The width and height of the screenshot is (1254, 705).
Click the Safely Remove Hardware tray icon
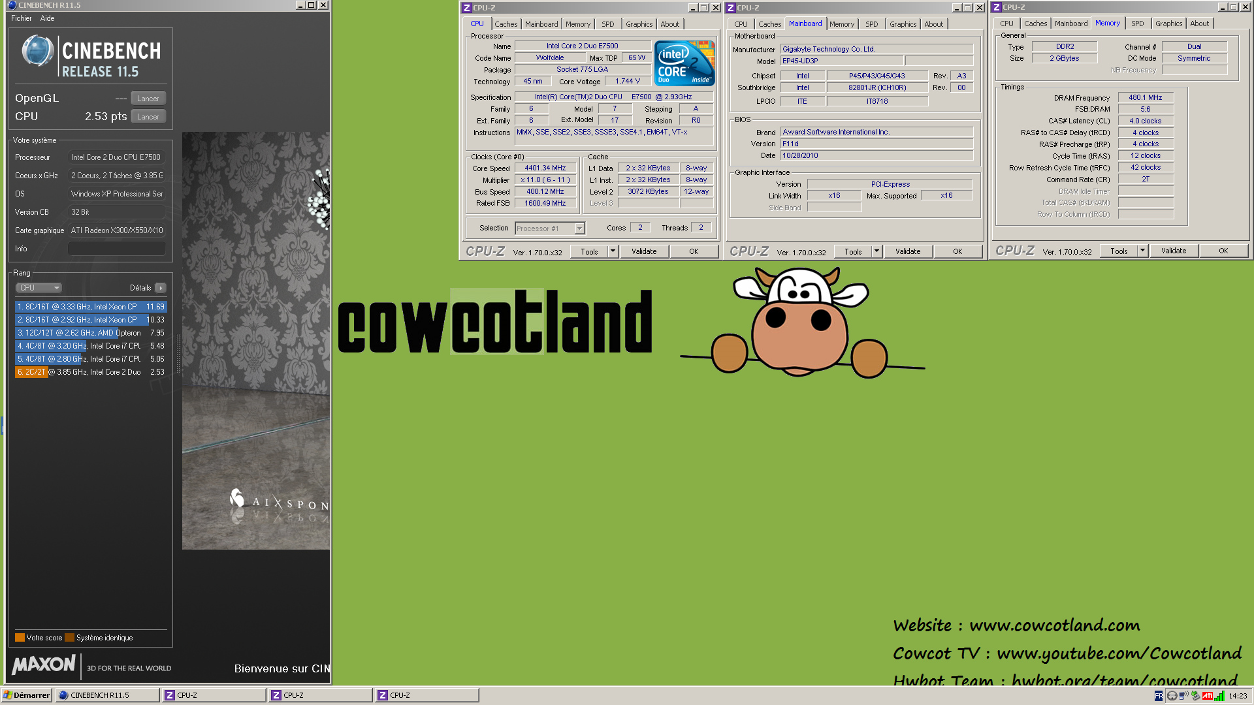[1195, 696]
